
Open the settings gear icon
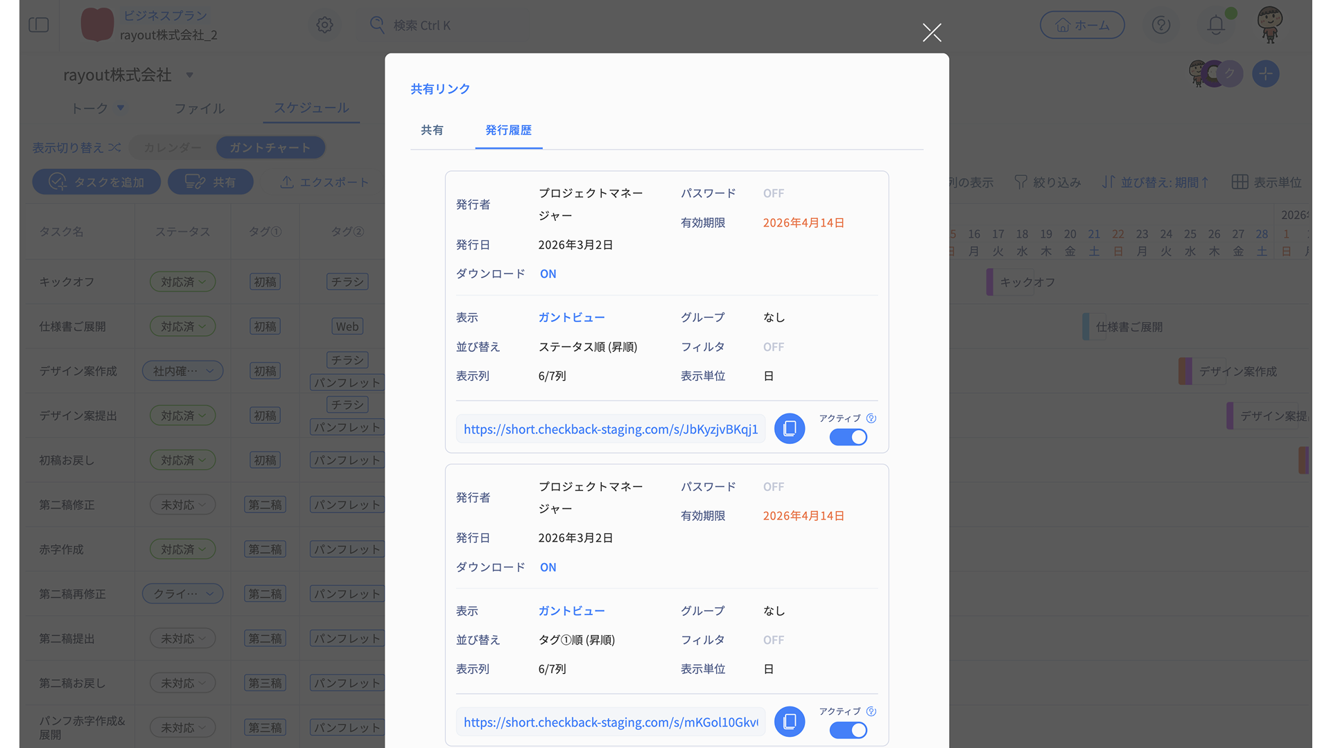[x=324, y=25]
